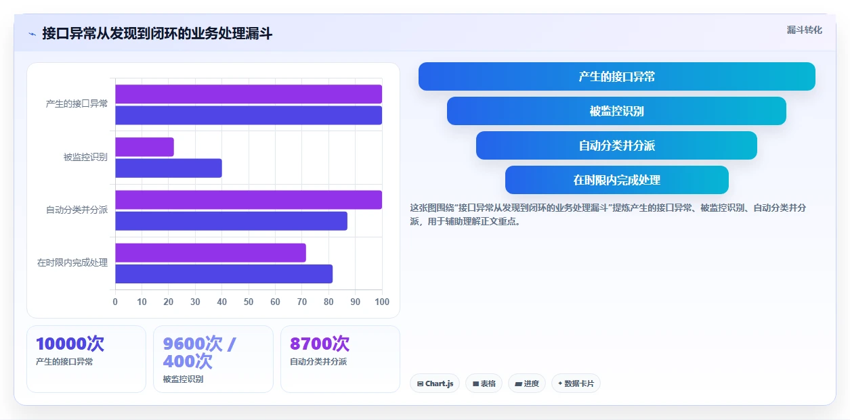Select the 产生的接口异常 funnel stage
Viewport: 850px width, 420px height.
pyautogui.click(x=617, y=76)
